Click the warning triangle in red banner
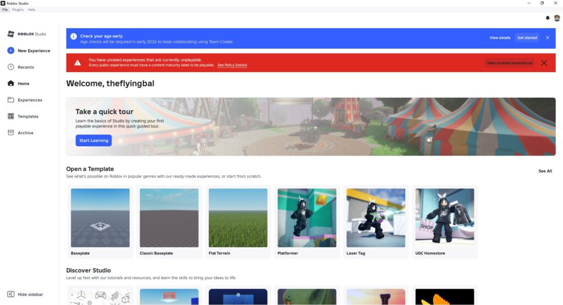The image size is (563, 305). coord(78,63)
